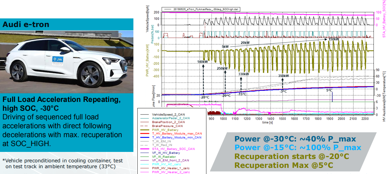
Task: Select the PWR_HV_Battery legend entry
Action: coord(167,130)
